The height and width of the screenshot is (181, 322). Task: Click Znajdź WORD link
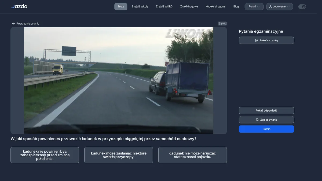click(x=164, y=6)
